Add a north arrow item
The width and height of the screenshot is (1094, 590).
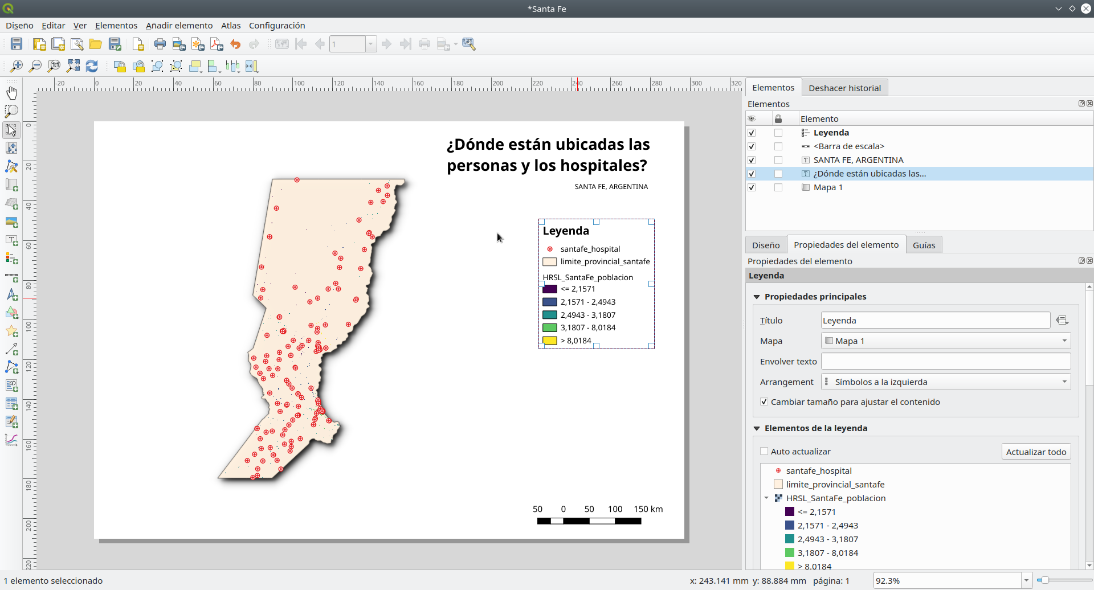tap(11, 294)
